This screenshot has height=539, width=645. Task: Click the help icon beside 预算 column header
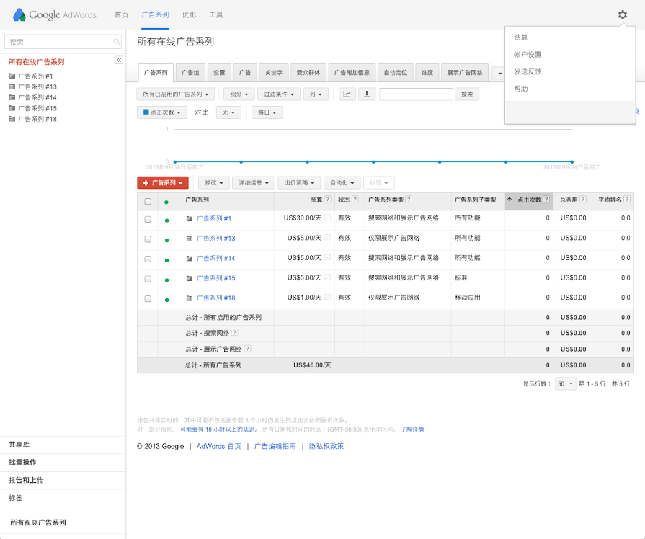[x=328, y=200]
